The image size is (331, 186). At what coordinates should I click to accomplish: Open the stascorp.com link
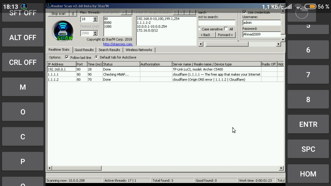pyautogui.click(x=118, y=44)
